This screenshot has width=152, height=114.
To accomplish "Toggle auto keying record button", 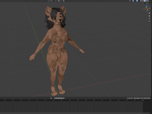I will pos(51,98).
